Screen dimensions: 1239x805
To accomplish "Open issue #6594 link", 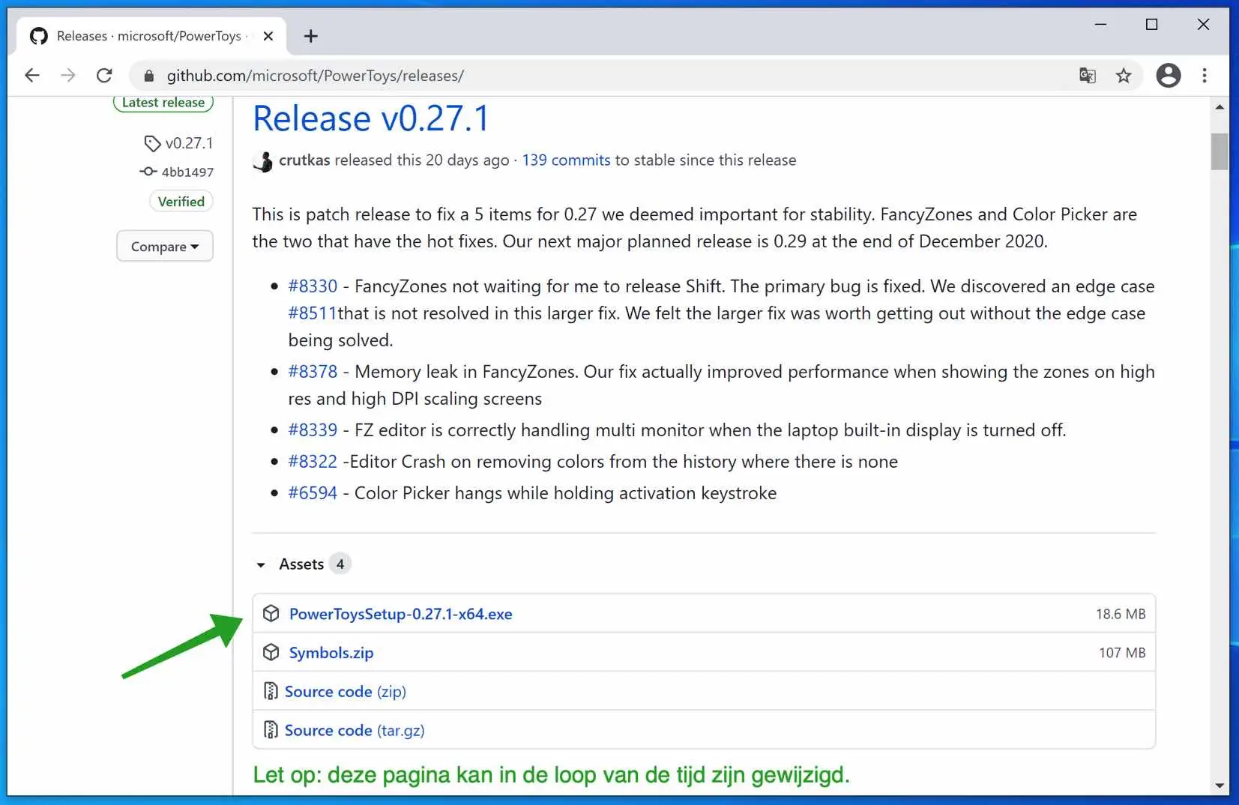I will 313,493.
